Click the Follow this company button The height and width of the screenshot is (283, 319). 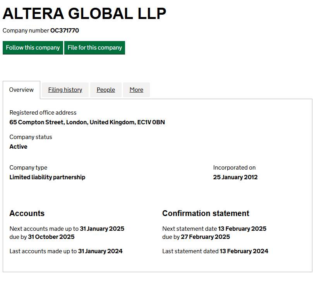click(33, 48)
